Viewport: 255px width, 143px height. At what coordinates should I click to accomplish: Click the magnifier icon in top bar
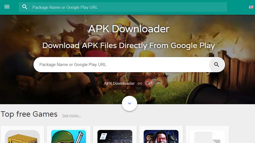[x=25, y=7]
